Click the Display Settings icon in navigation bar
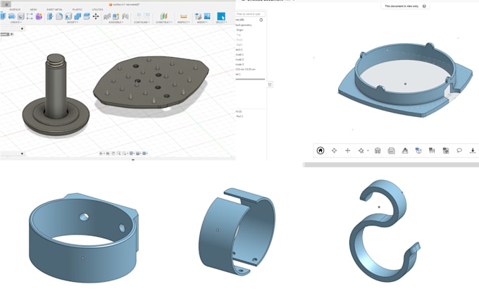This screenshot has height=296, width=479. (x=132, y=153)
